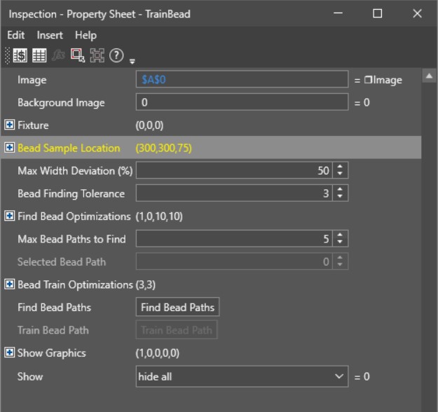Viewport: 438px width, 412px height.
Task: Click the spreadsheet grid toolbar icon
Action: pos(39,56)
